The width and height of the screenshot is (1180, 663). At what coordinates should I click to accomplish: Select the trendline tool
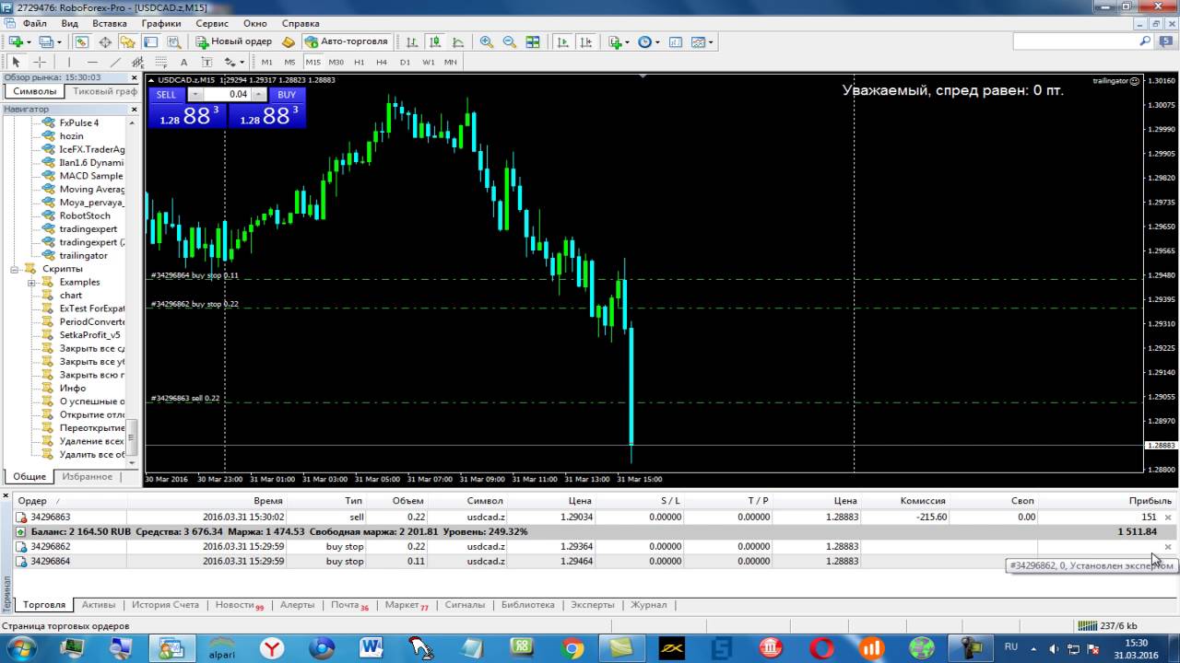[115, 63]
